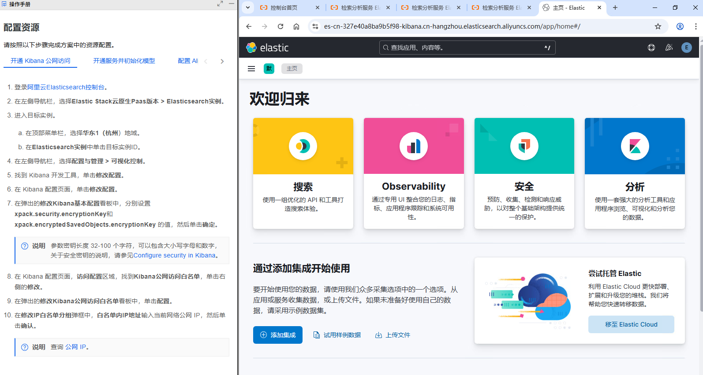Click the 配置资源 heading in the manual
703x375 pixels.
pyautogui.click(x=22, y=27)
